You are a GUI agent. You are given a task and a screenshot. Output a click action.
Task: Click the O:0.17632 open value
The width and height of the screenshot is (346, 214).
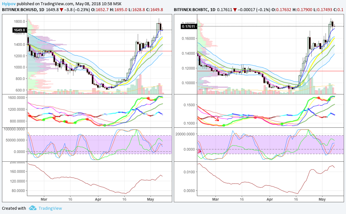pos(281,10)
